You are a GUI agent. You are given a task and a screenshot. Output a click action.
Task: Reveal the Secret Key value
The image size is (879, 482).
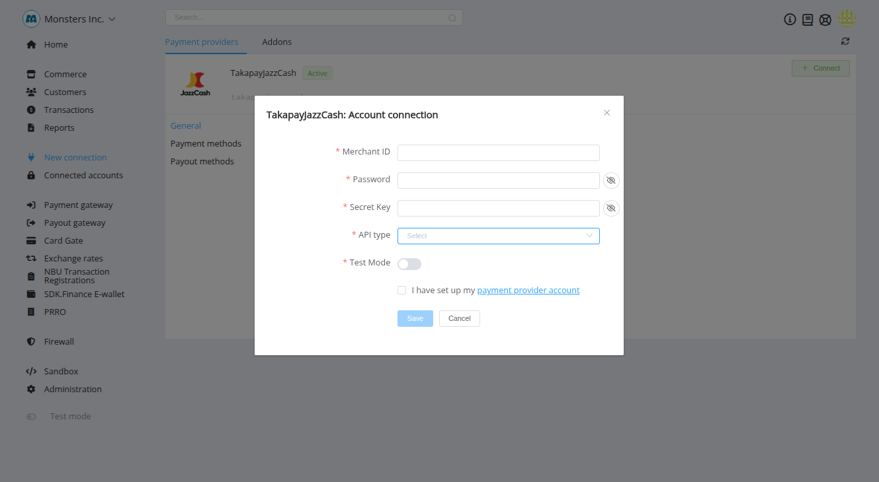pyautogui.click(x=611, y=208)
